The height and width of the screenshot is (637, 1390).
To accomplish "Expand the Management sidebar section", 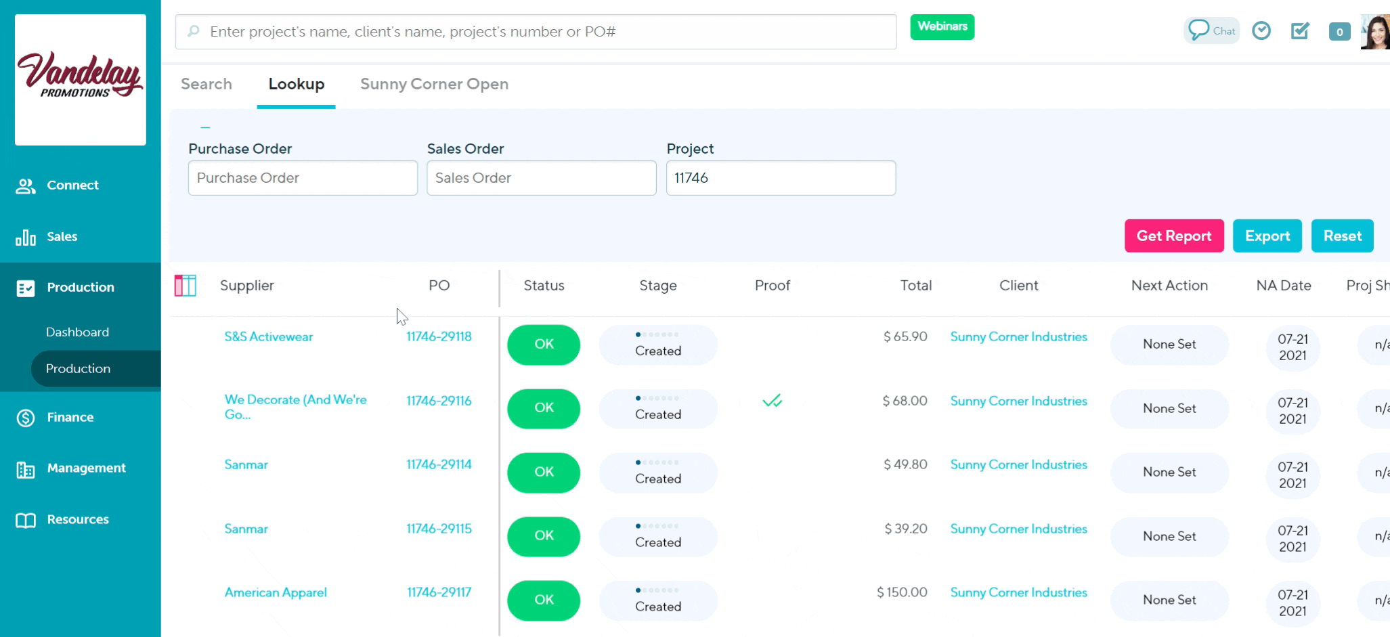I will click(x=86, y=468).
